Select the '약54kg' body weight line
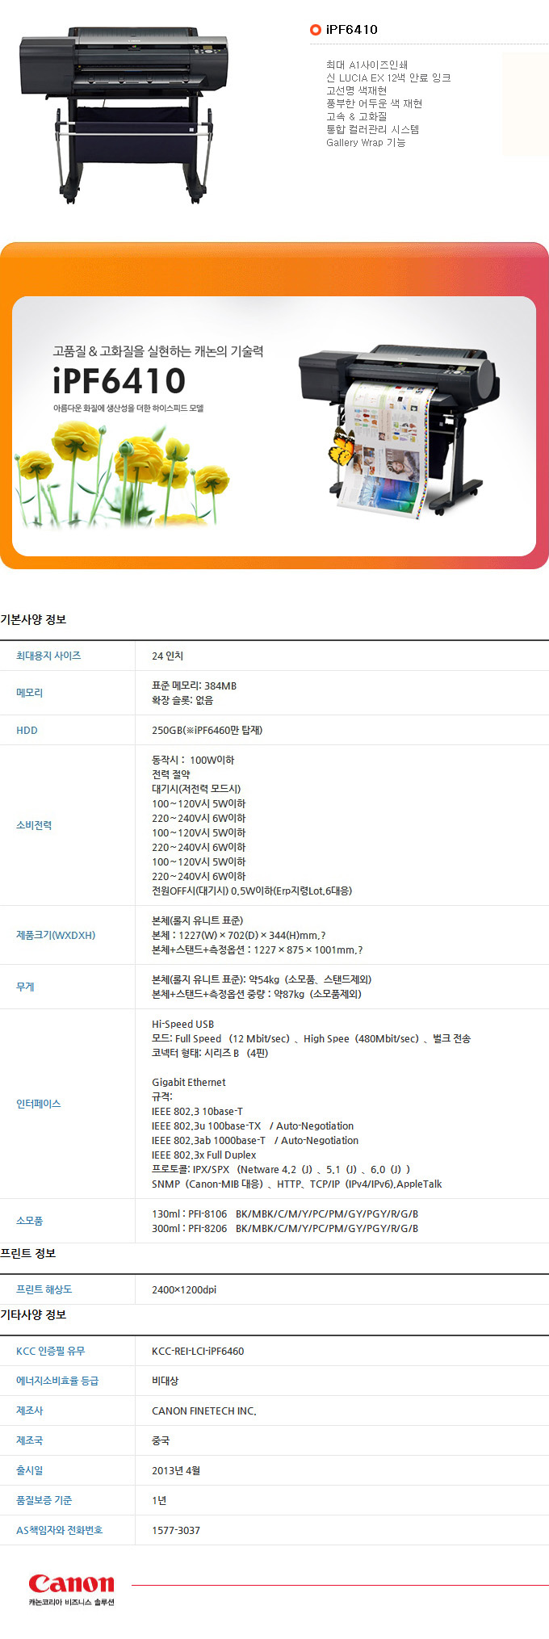Viewport: 549px width, 1639px height. [x=262, y=979]
